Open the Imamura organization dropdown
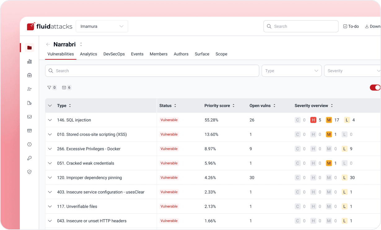381x230 pixels. pos(102,26)
